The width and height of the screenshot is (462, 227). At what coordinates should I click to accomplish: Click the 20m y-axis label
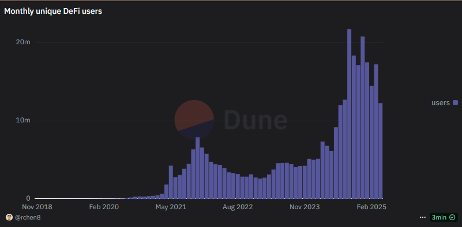point(23,43)
